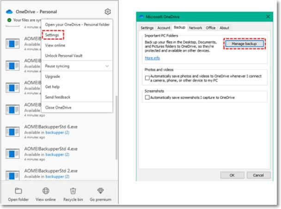
Task: Click Cancel in the OneDrive dialog
Action: pos(258,175)
